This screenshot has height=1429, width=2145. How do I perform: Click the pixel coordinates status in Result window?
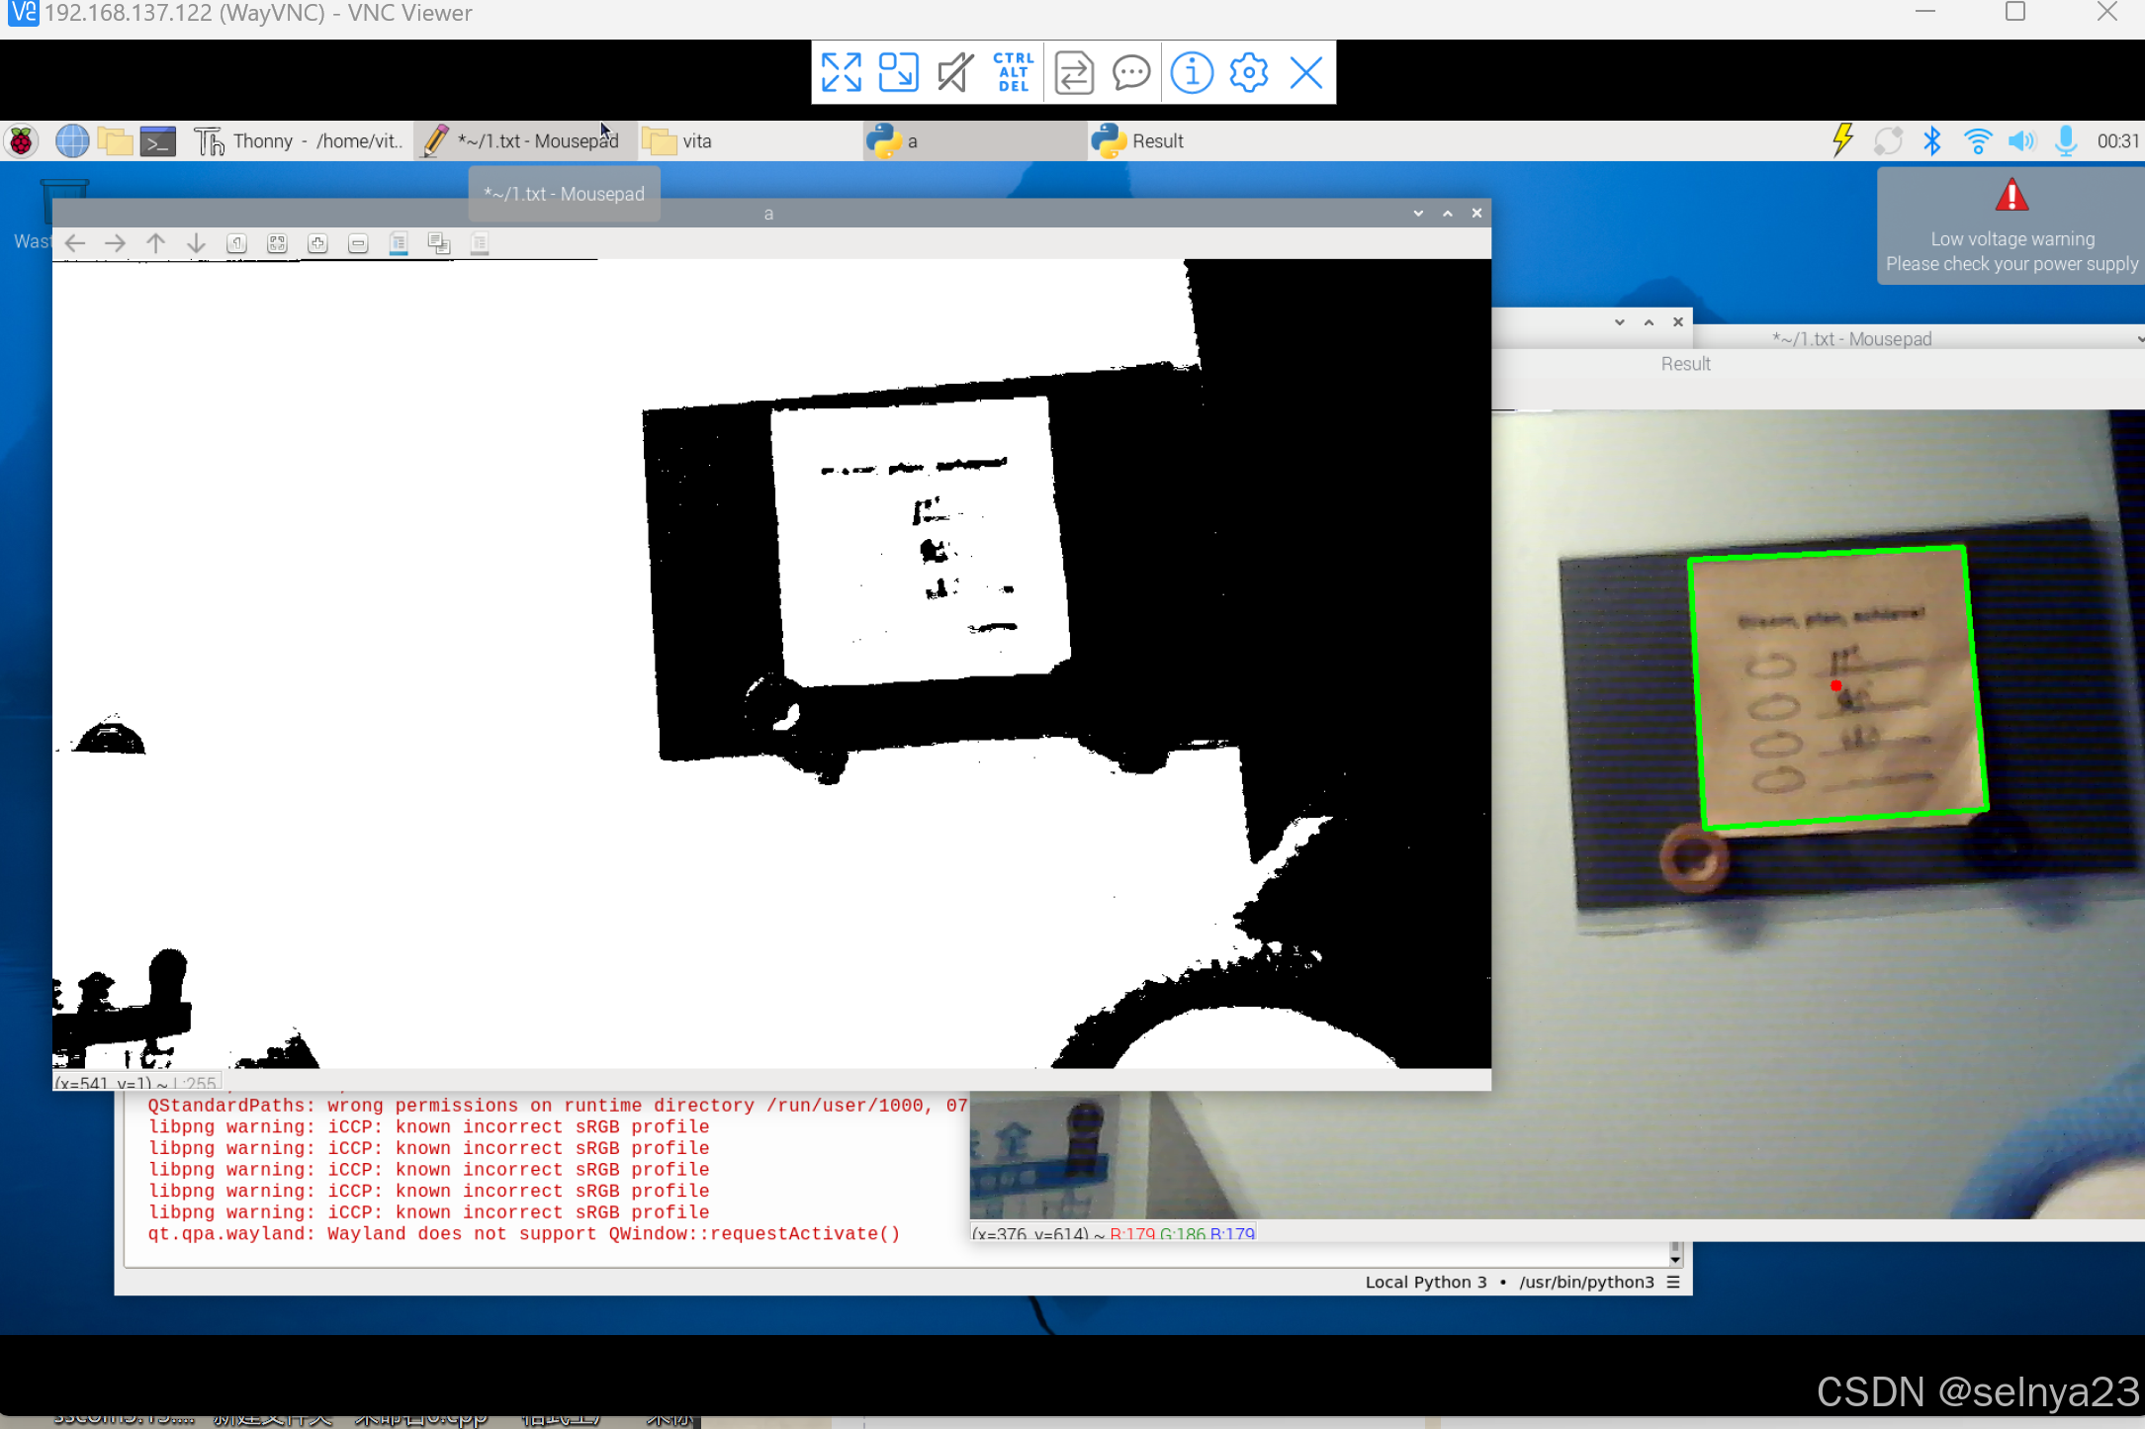(1114, 1233)
